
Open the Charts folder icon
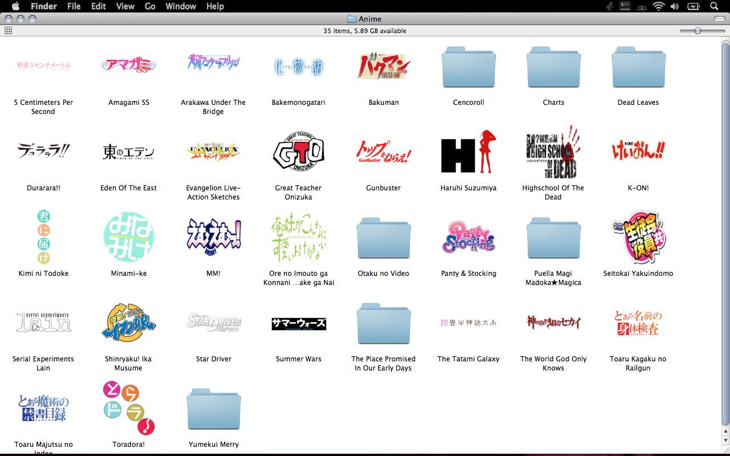tap(554, 68)
